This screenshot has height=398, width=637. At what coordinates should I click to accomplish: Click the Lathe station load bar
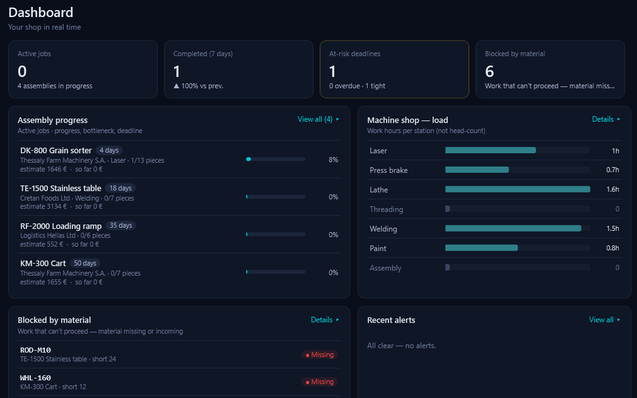pyautogui.click(x=518, y=189)
